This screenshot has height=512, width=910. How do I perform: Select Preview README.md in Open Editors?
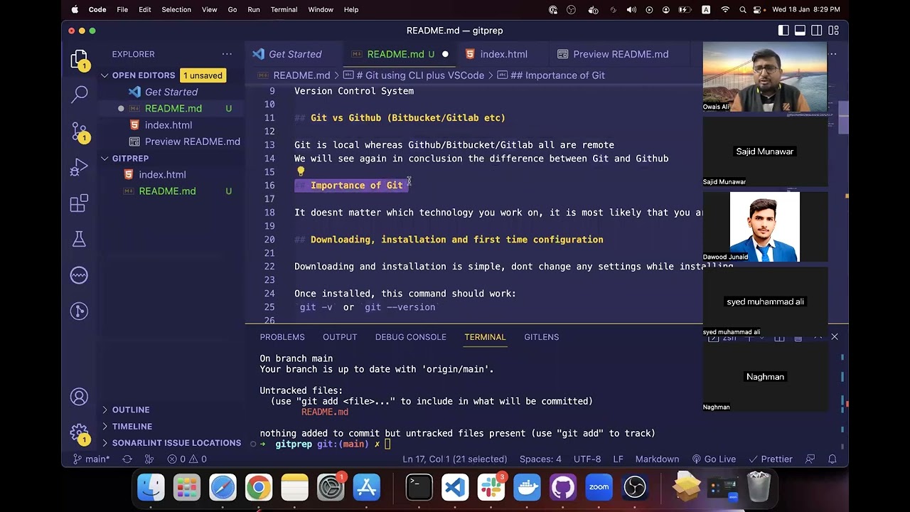click(192, 142)
